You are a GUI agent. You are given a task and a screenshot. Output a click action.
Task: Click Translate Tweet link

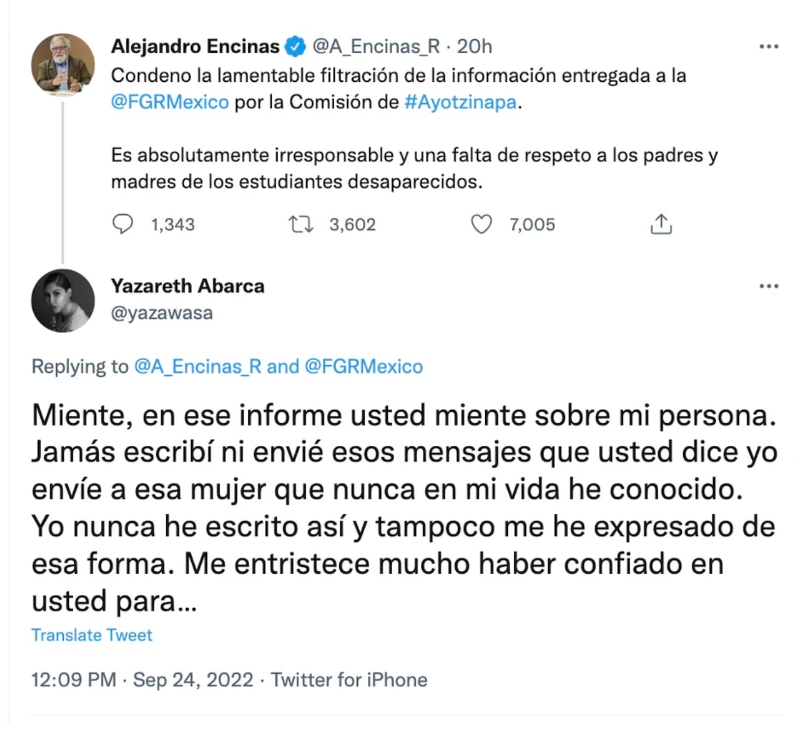tap(92, 635)
